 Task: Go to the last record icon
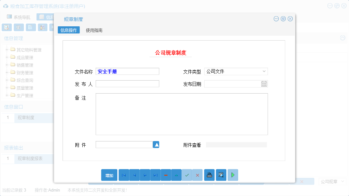click(155, 175)
